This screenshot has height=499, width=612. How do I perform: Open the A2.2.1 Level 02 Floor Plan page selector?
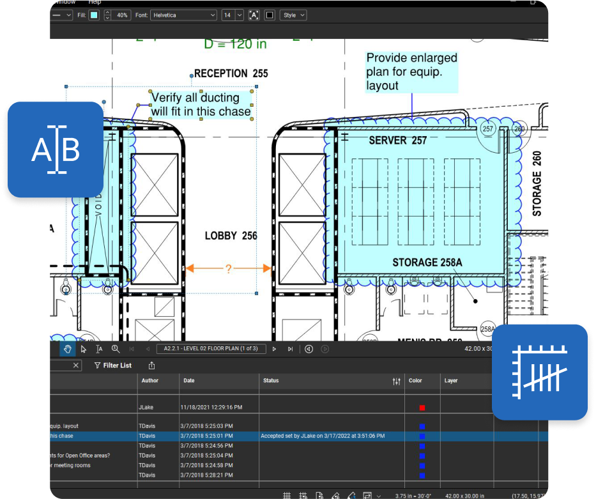click(x=211, y=349)
